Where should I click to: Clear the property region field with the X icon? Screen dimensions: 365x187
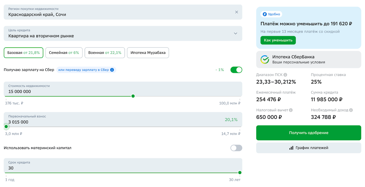[x=237, y=12]
